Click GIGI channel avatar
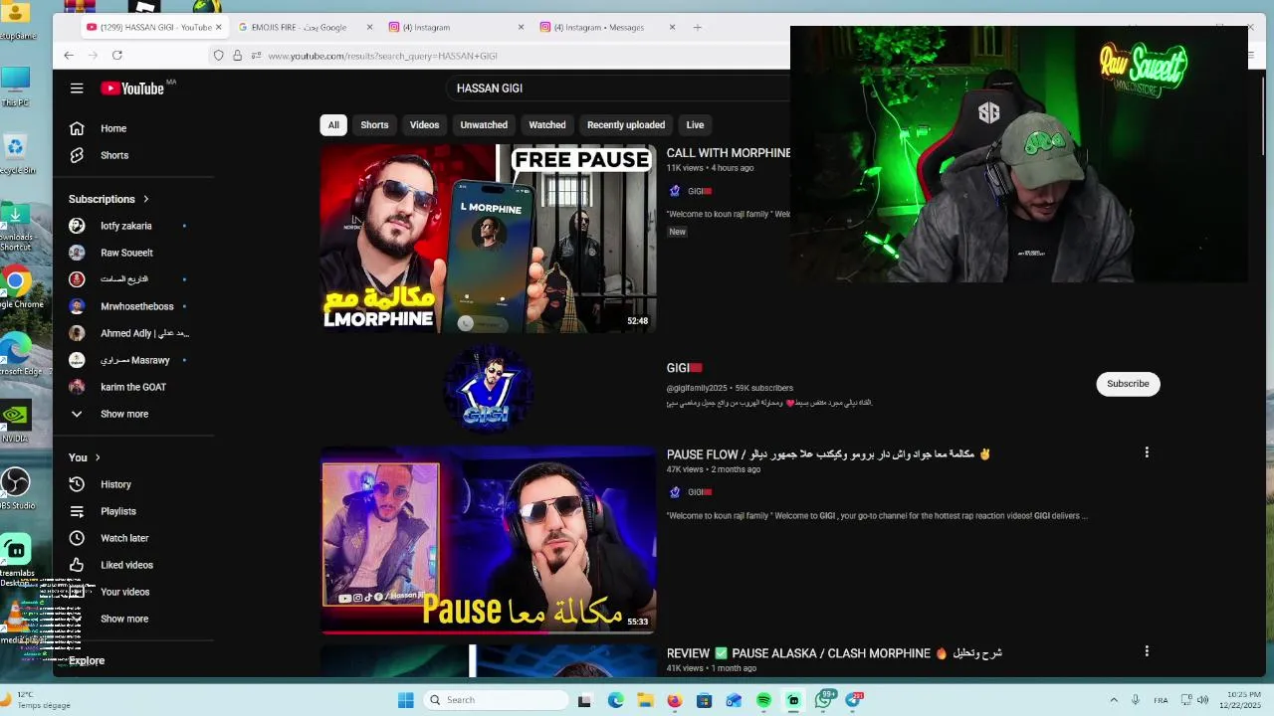 [x=488, y=389]
